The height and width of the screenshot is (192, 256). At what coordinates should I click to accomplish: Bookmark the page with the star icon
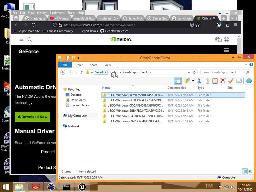pyautogui.click(x=197, y=25)
